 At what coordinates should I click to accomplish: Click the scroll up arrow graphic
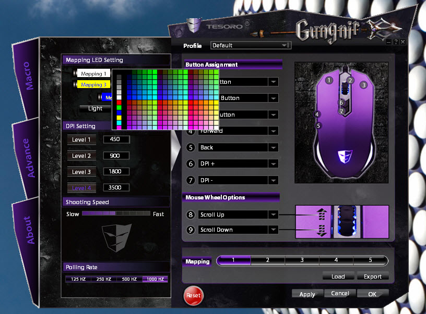(x=322, y=213)
